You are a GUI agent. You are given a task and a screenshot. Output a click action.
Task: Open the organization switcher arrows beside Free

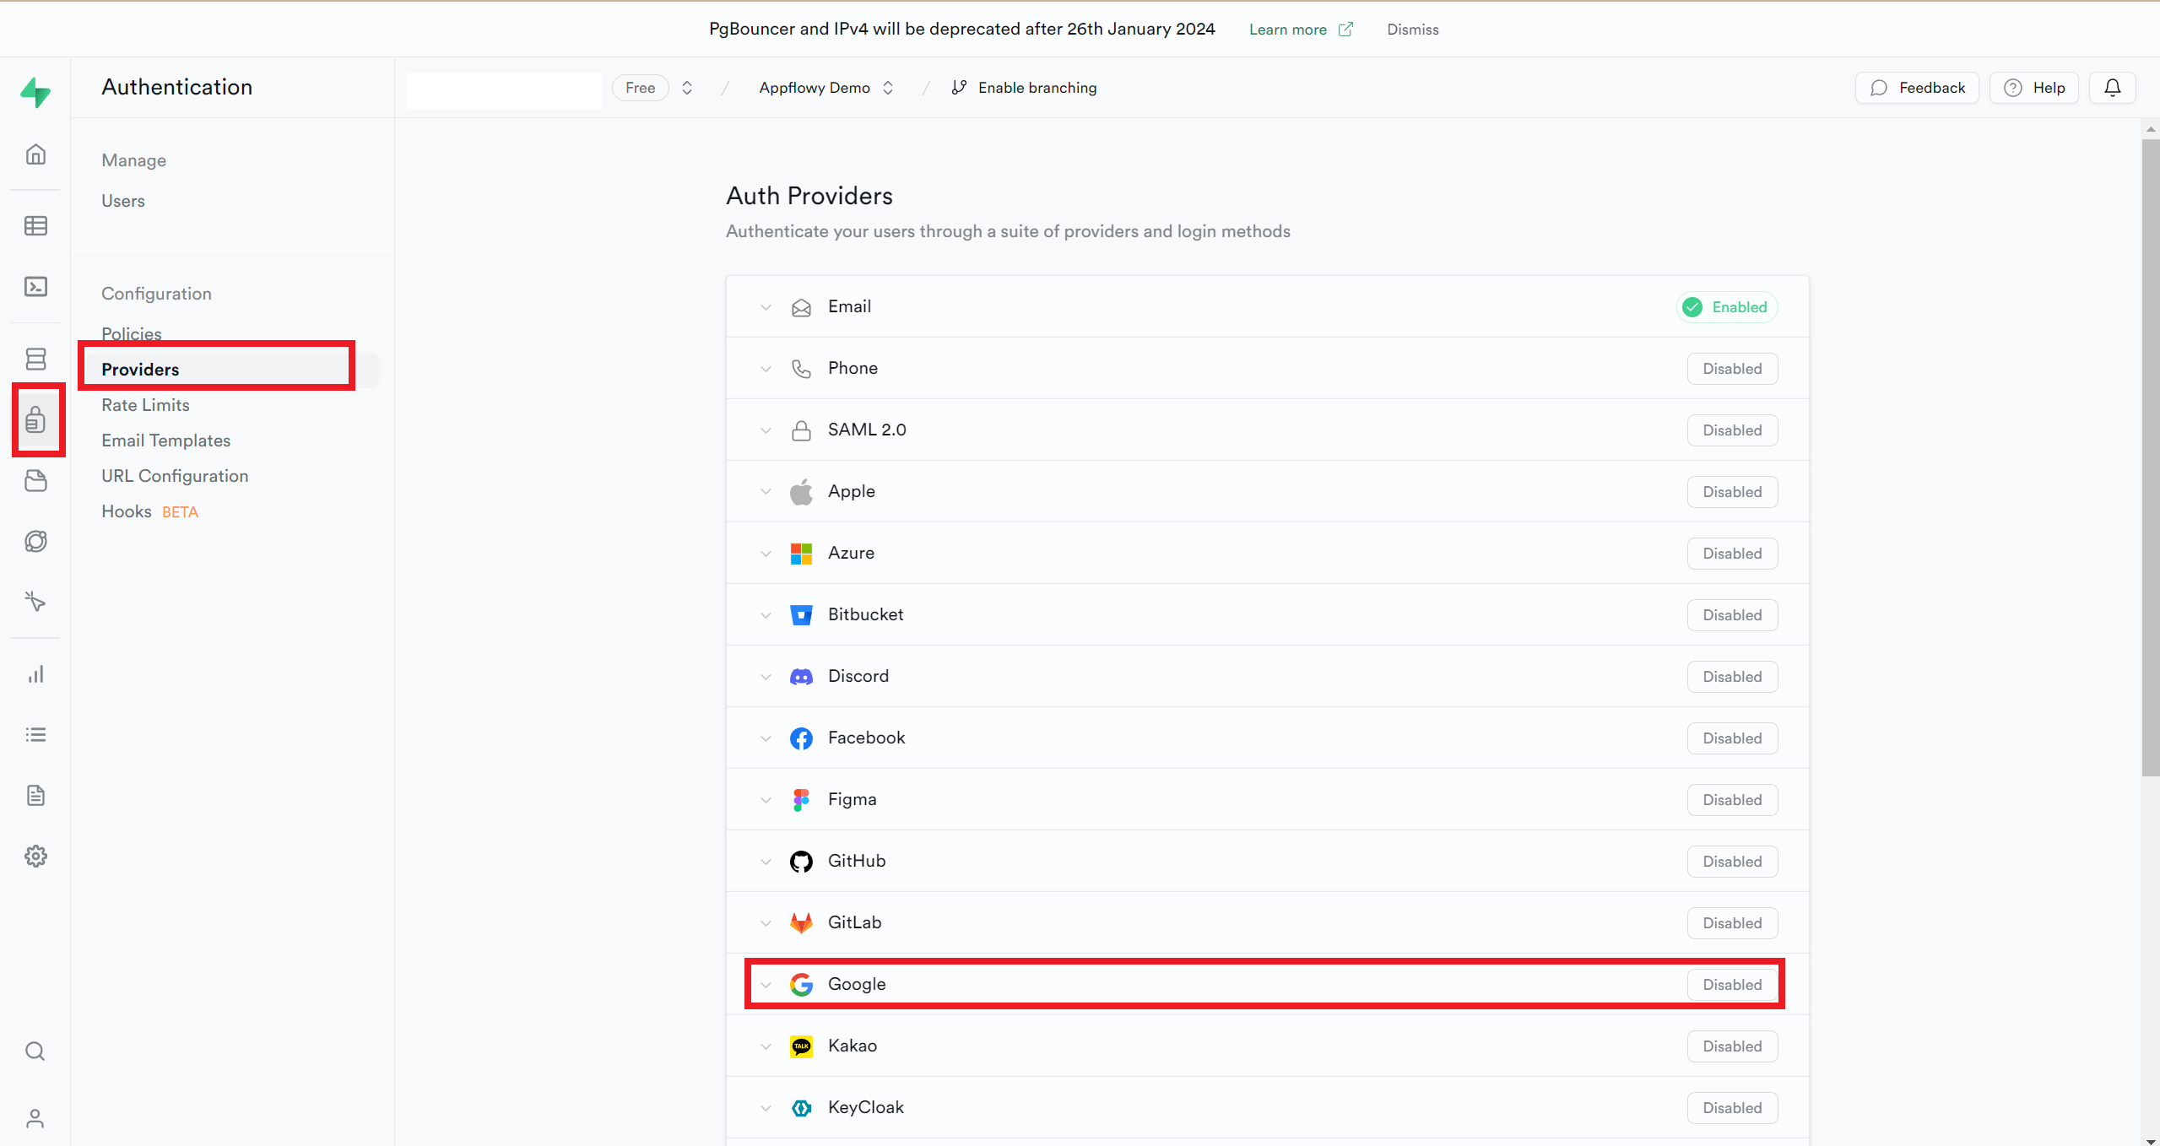point(687,88)
